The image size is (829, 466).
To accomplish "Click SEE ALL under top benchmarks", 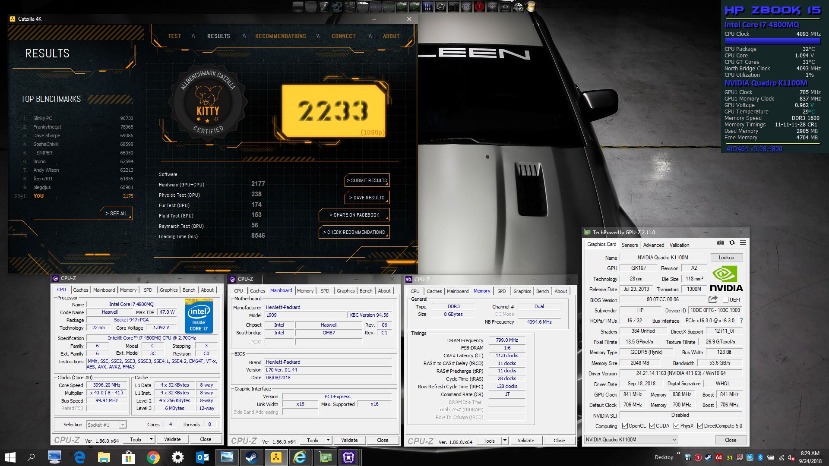I will pos(117,214).
